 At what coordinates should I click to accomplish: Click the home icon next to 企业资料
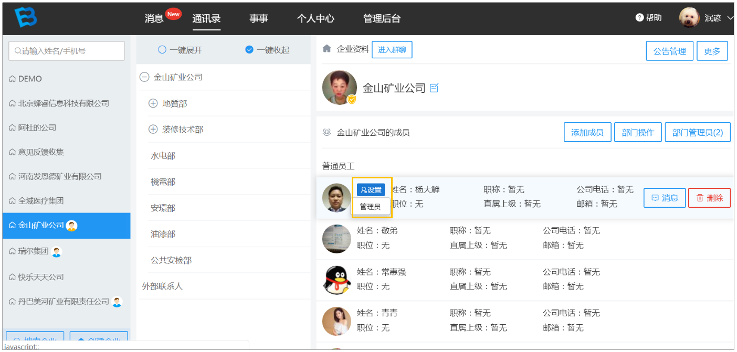point(327,49)
